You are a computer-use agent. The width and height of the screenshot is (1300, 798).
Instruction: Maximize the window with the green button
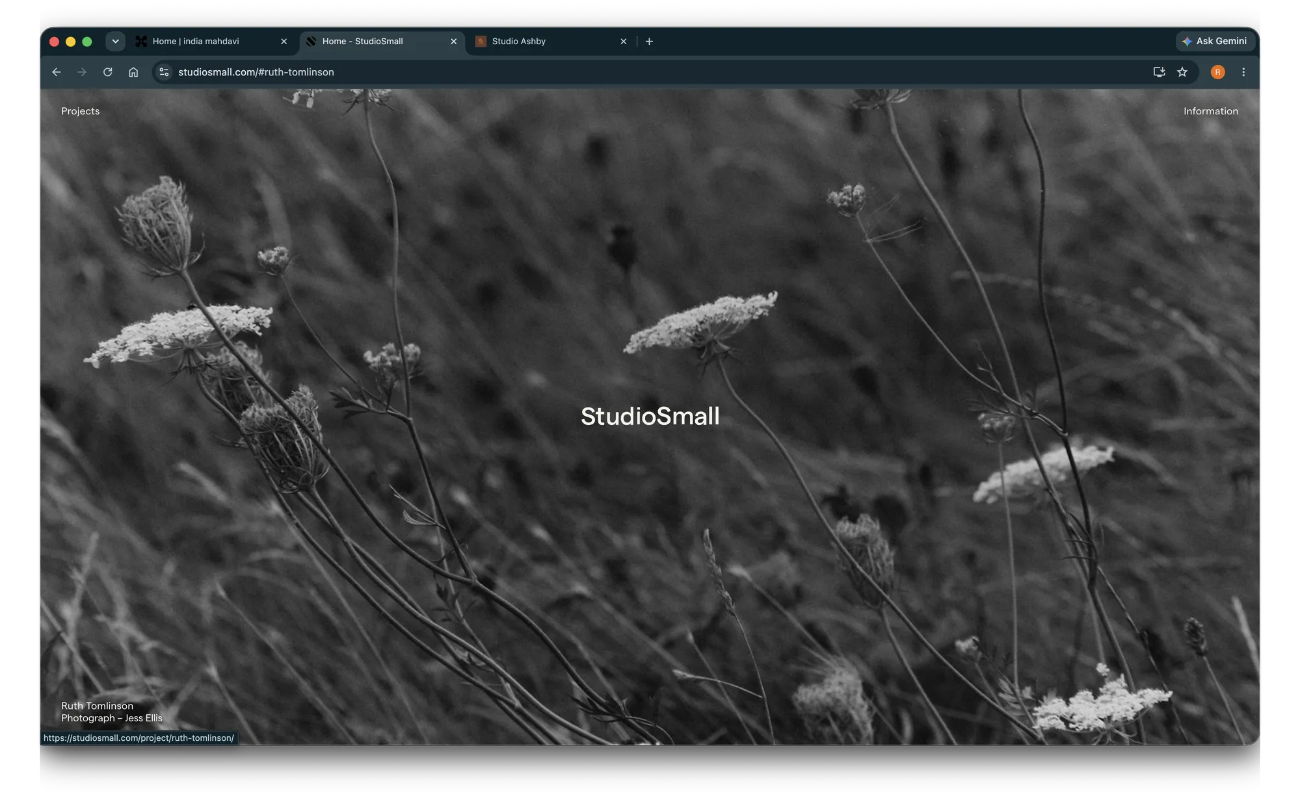click(87, 42)
